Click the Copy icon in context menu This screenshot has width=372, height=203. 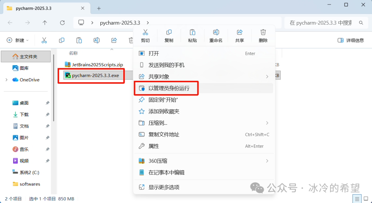point(169,33)
